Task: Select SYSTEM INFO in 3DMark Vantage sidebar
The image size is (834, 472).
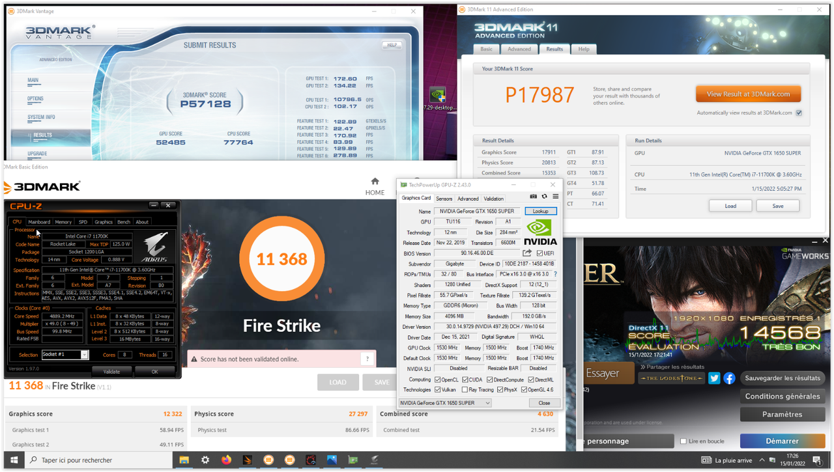Action: coord(41,117)
